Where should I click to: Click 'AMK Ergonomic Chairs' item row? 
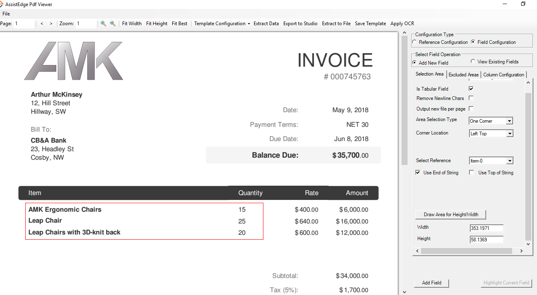(65, 210)
